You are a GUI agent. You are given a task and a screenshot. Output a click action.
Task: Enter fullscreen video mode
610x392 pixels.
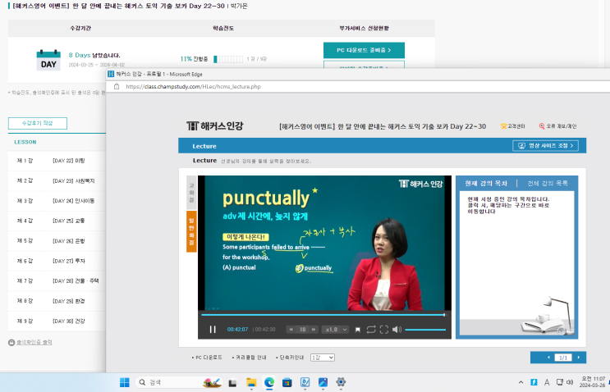[x=384, y=330]
